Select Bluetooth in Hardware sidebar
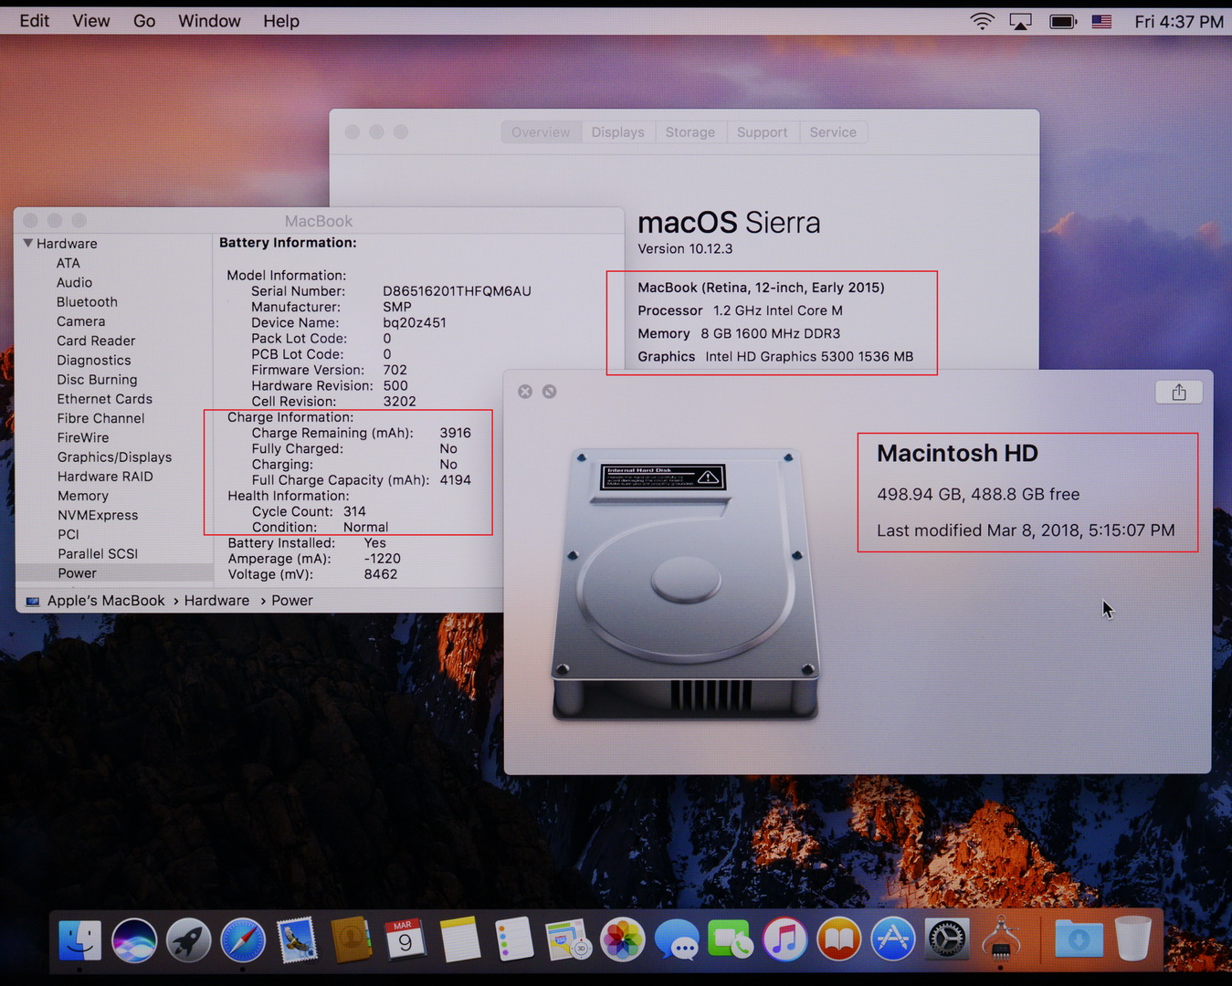The image size is (1232, 986). click(87, 301)
